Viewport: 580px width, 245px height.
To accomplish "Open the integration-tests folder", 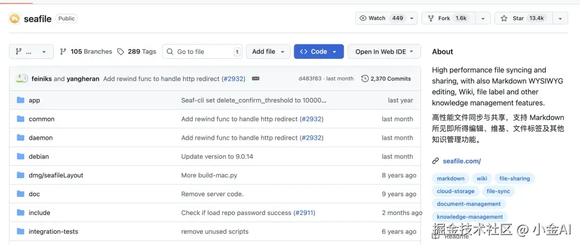I will tap(53, 232).
